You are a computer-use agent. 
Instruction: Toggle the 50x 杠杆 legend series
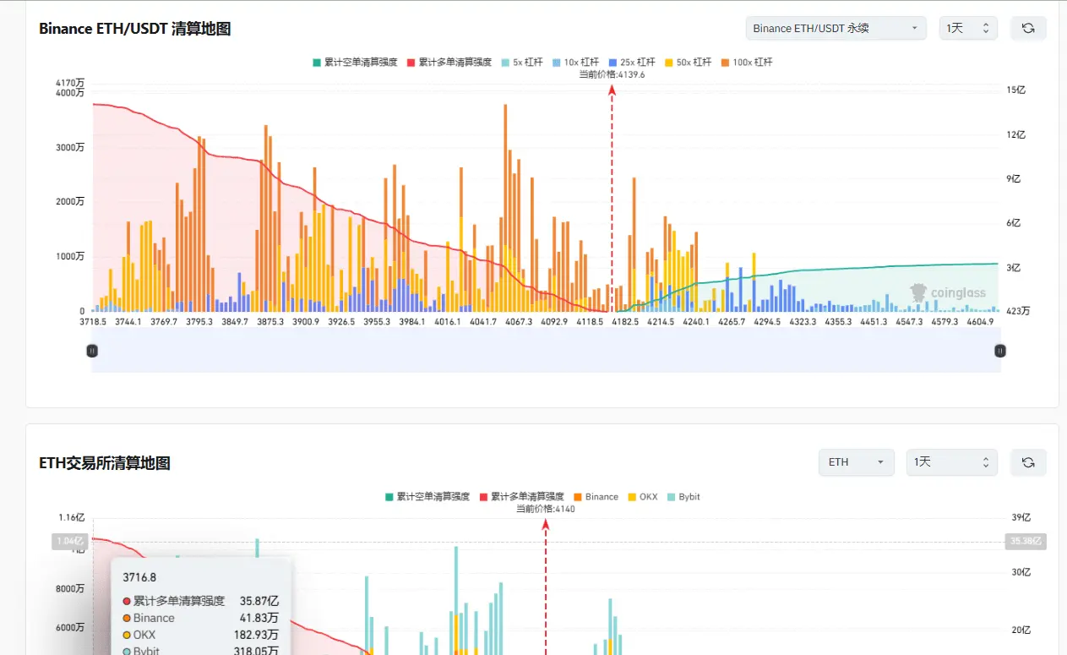click(689, 63)
